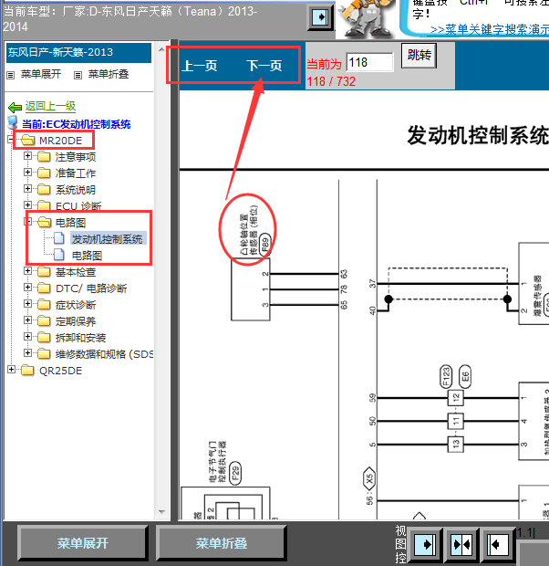The height and width of the screenshot is (566, 549).
Task: Expand the 症状诊断 folder
Action: [27, 304]
